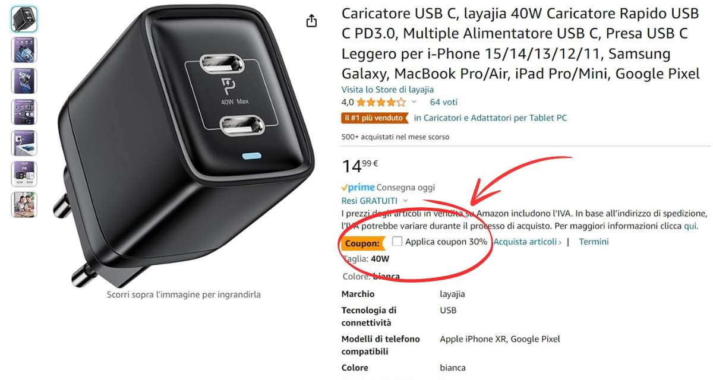Click the 'qui' more information link

point(690,226)
